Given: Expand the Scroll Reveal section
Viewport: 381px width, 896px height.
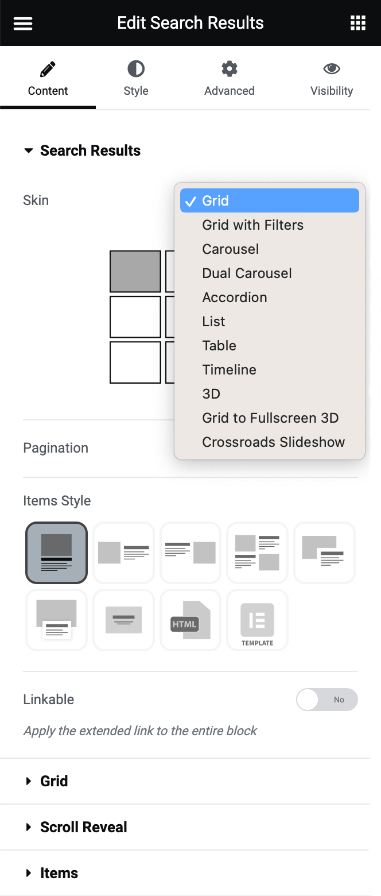Looking at the screenshot, I should click(x=83, y=827).
